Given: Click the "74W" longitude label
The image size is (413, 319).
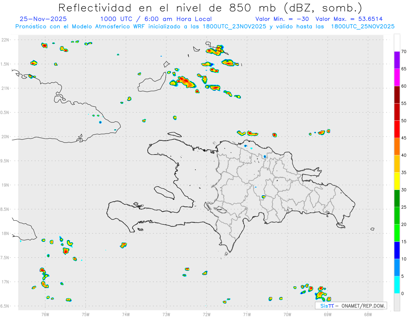Looking at the screenshot, I should click(126, 314).
